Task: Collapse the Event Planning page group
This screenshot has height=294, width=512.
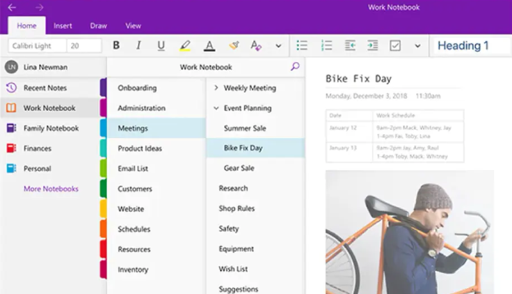Action: 216,108
